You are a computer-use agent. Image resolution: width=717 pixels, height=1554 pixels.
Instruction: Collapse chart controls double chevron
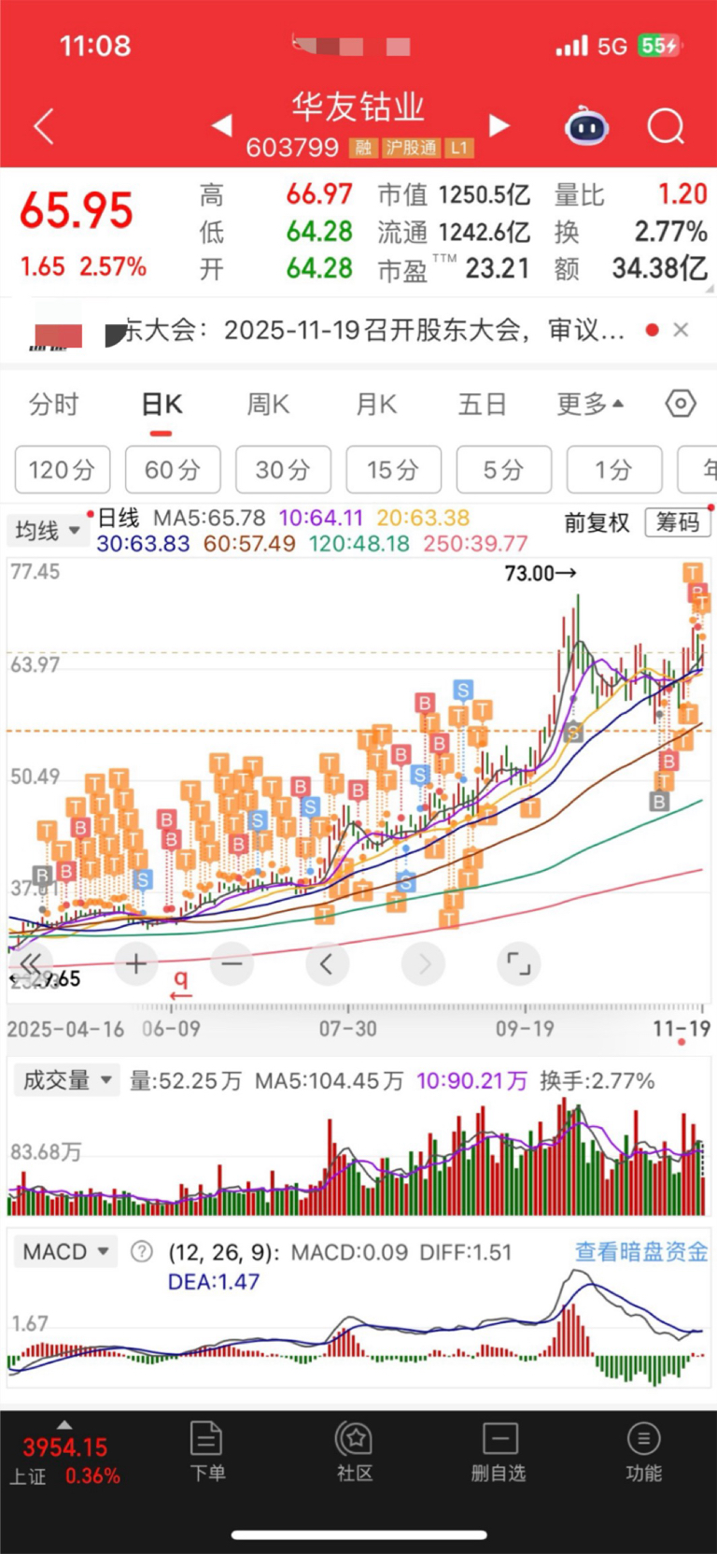(31, 963)
